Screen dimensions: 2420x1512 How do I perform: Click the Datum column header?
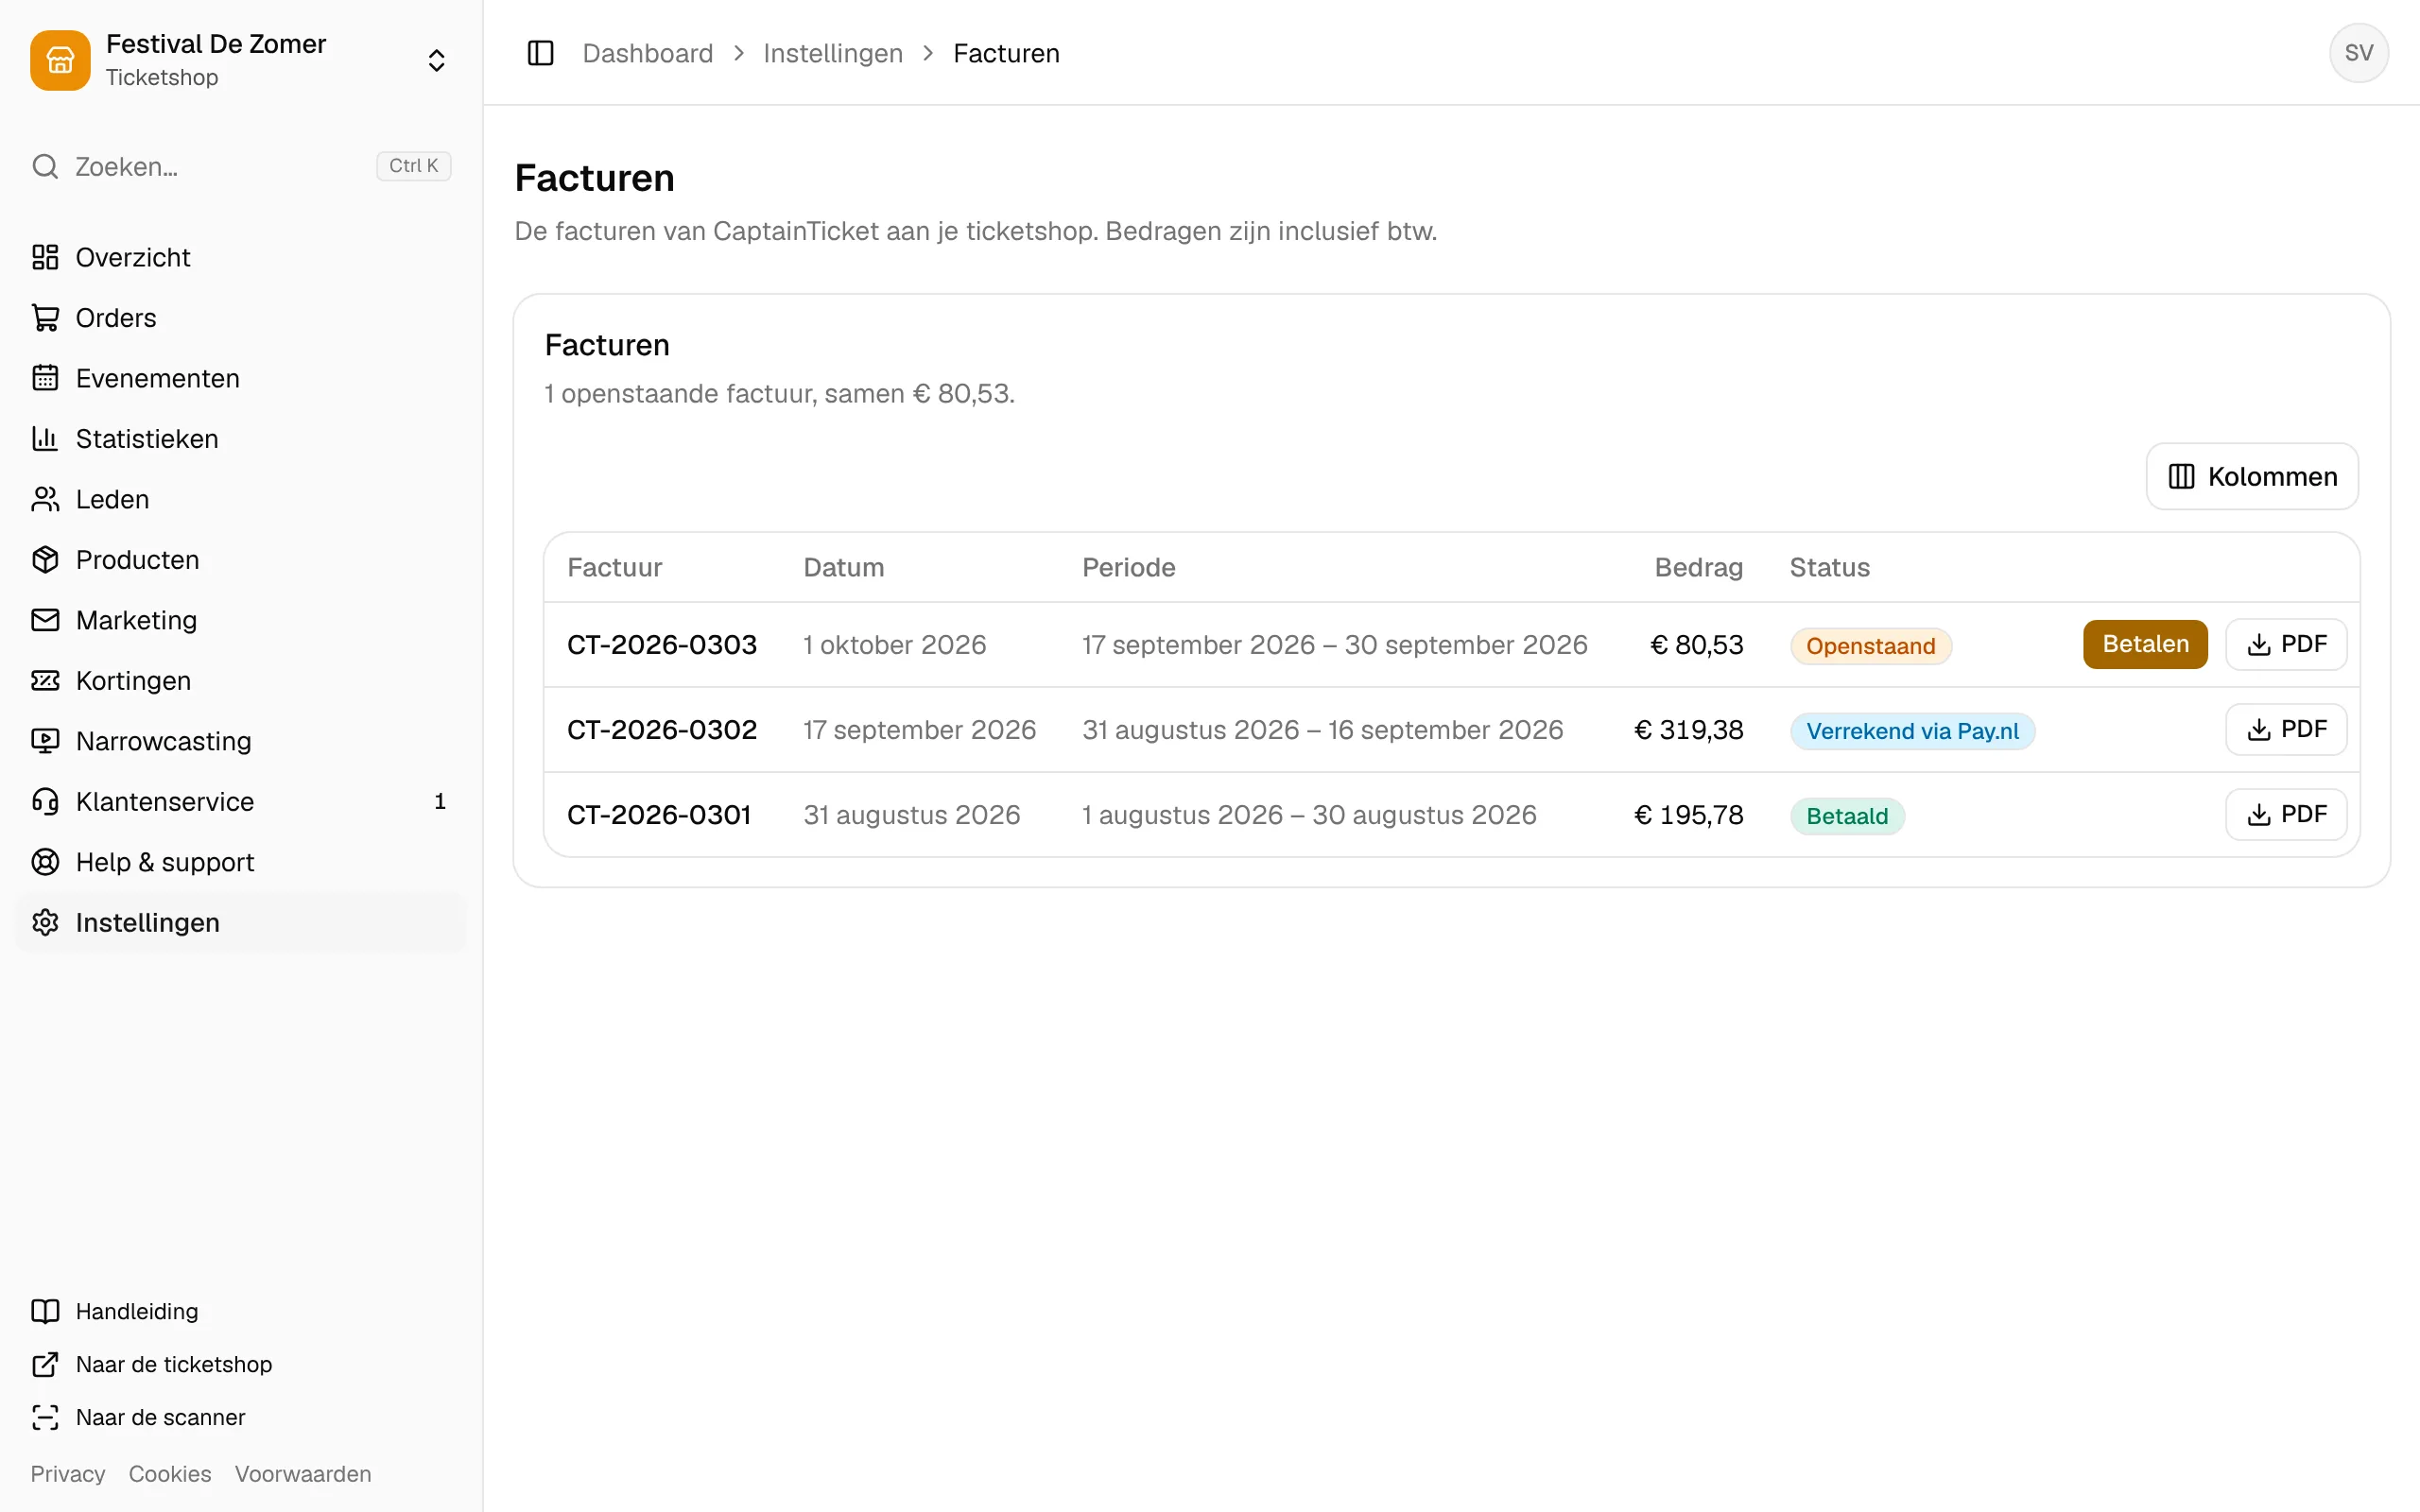(844, 568)
